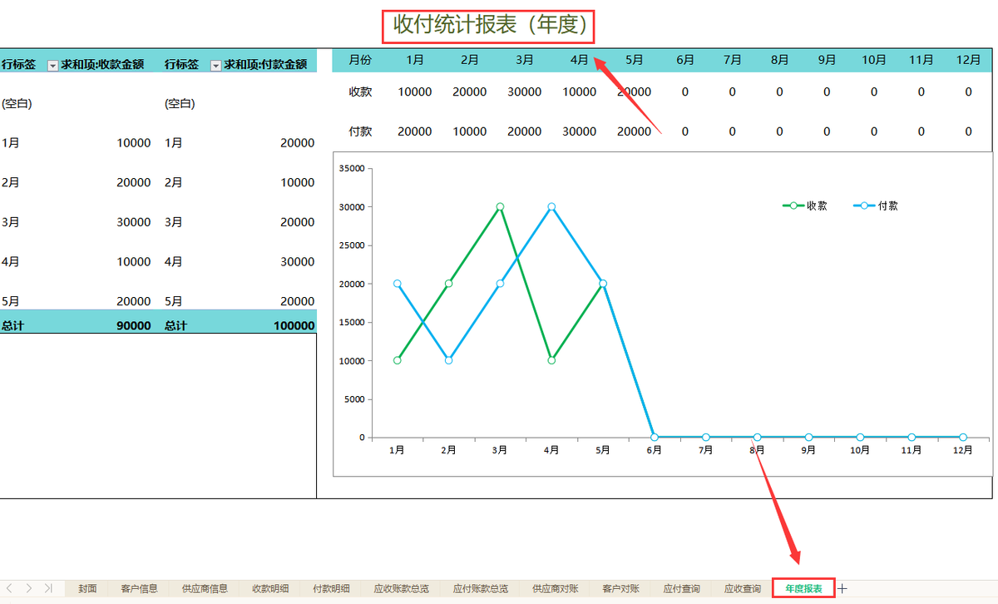Click green 收款 data point at 1月
This screenshot has height=604, width=998.
coord(398,360)
